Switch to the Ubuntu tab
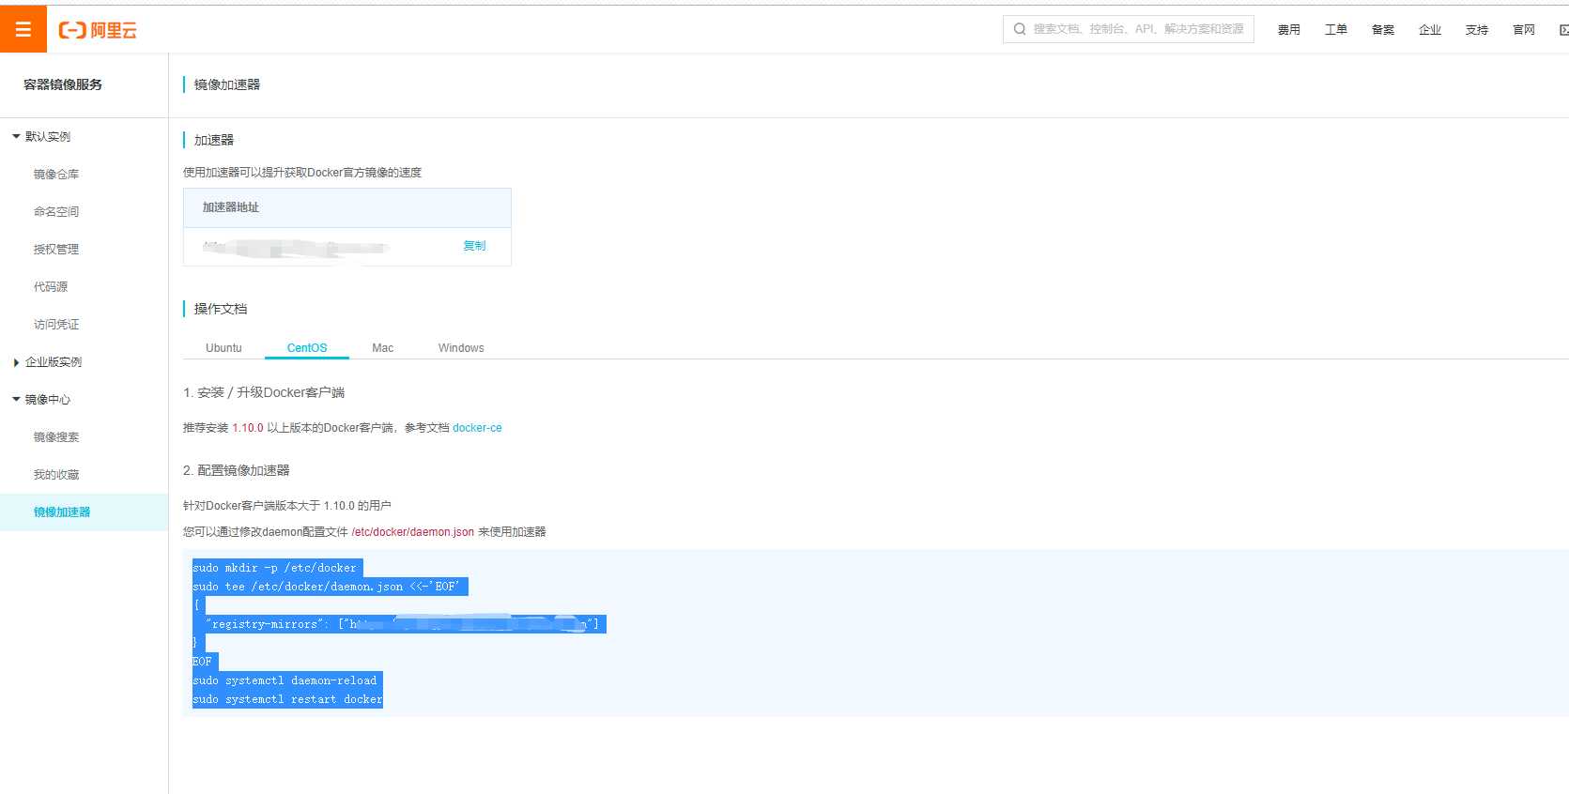1569x794 pixels. [223, 348]
